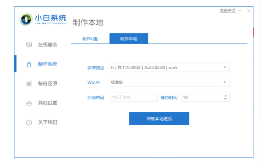Open 在线重装 via its monitor icon
Image resolution: width=260 pixels, height=168 pixels.
(29, 45)
